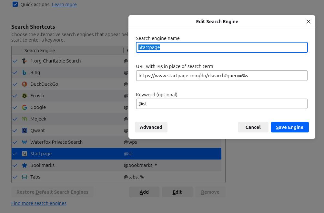Click the Edit search engine button

pyautogui.click(x=177, y=192)
